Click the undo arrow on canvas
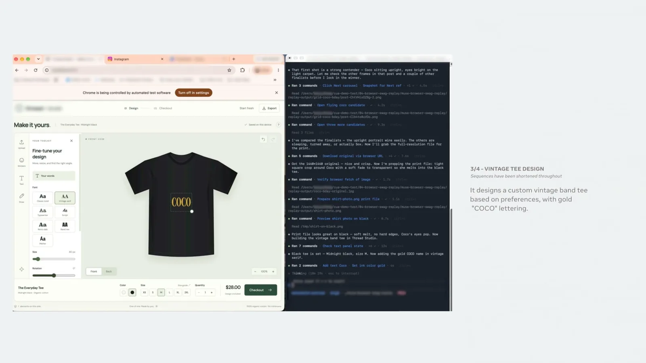This screenshot has height=363, width=646. click(263, 139)
